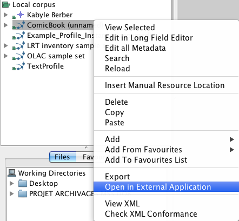Expand the Kabyle Berber tree node
Screen dimensions: 239x221
click(x=6, y=15)
